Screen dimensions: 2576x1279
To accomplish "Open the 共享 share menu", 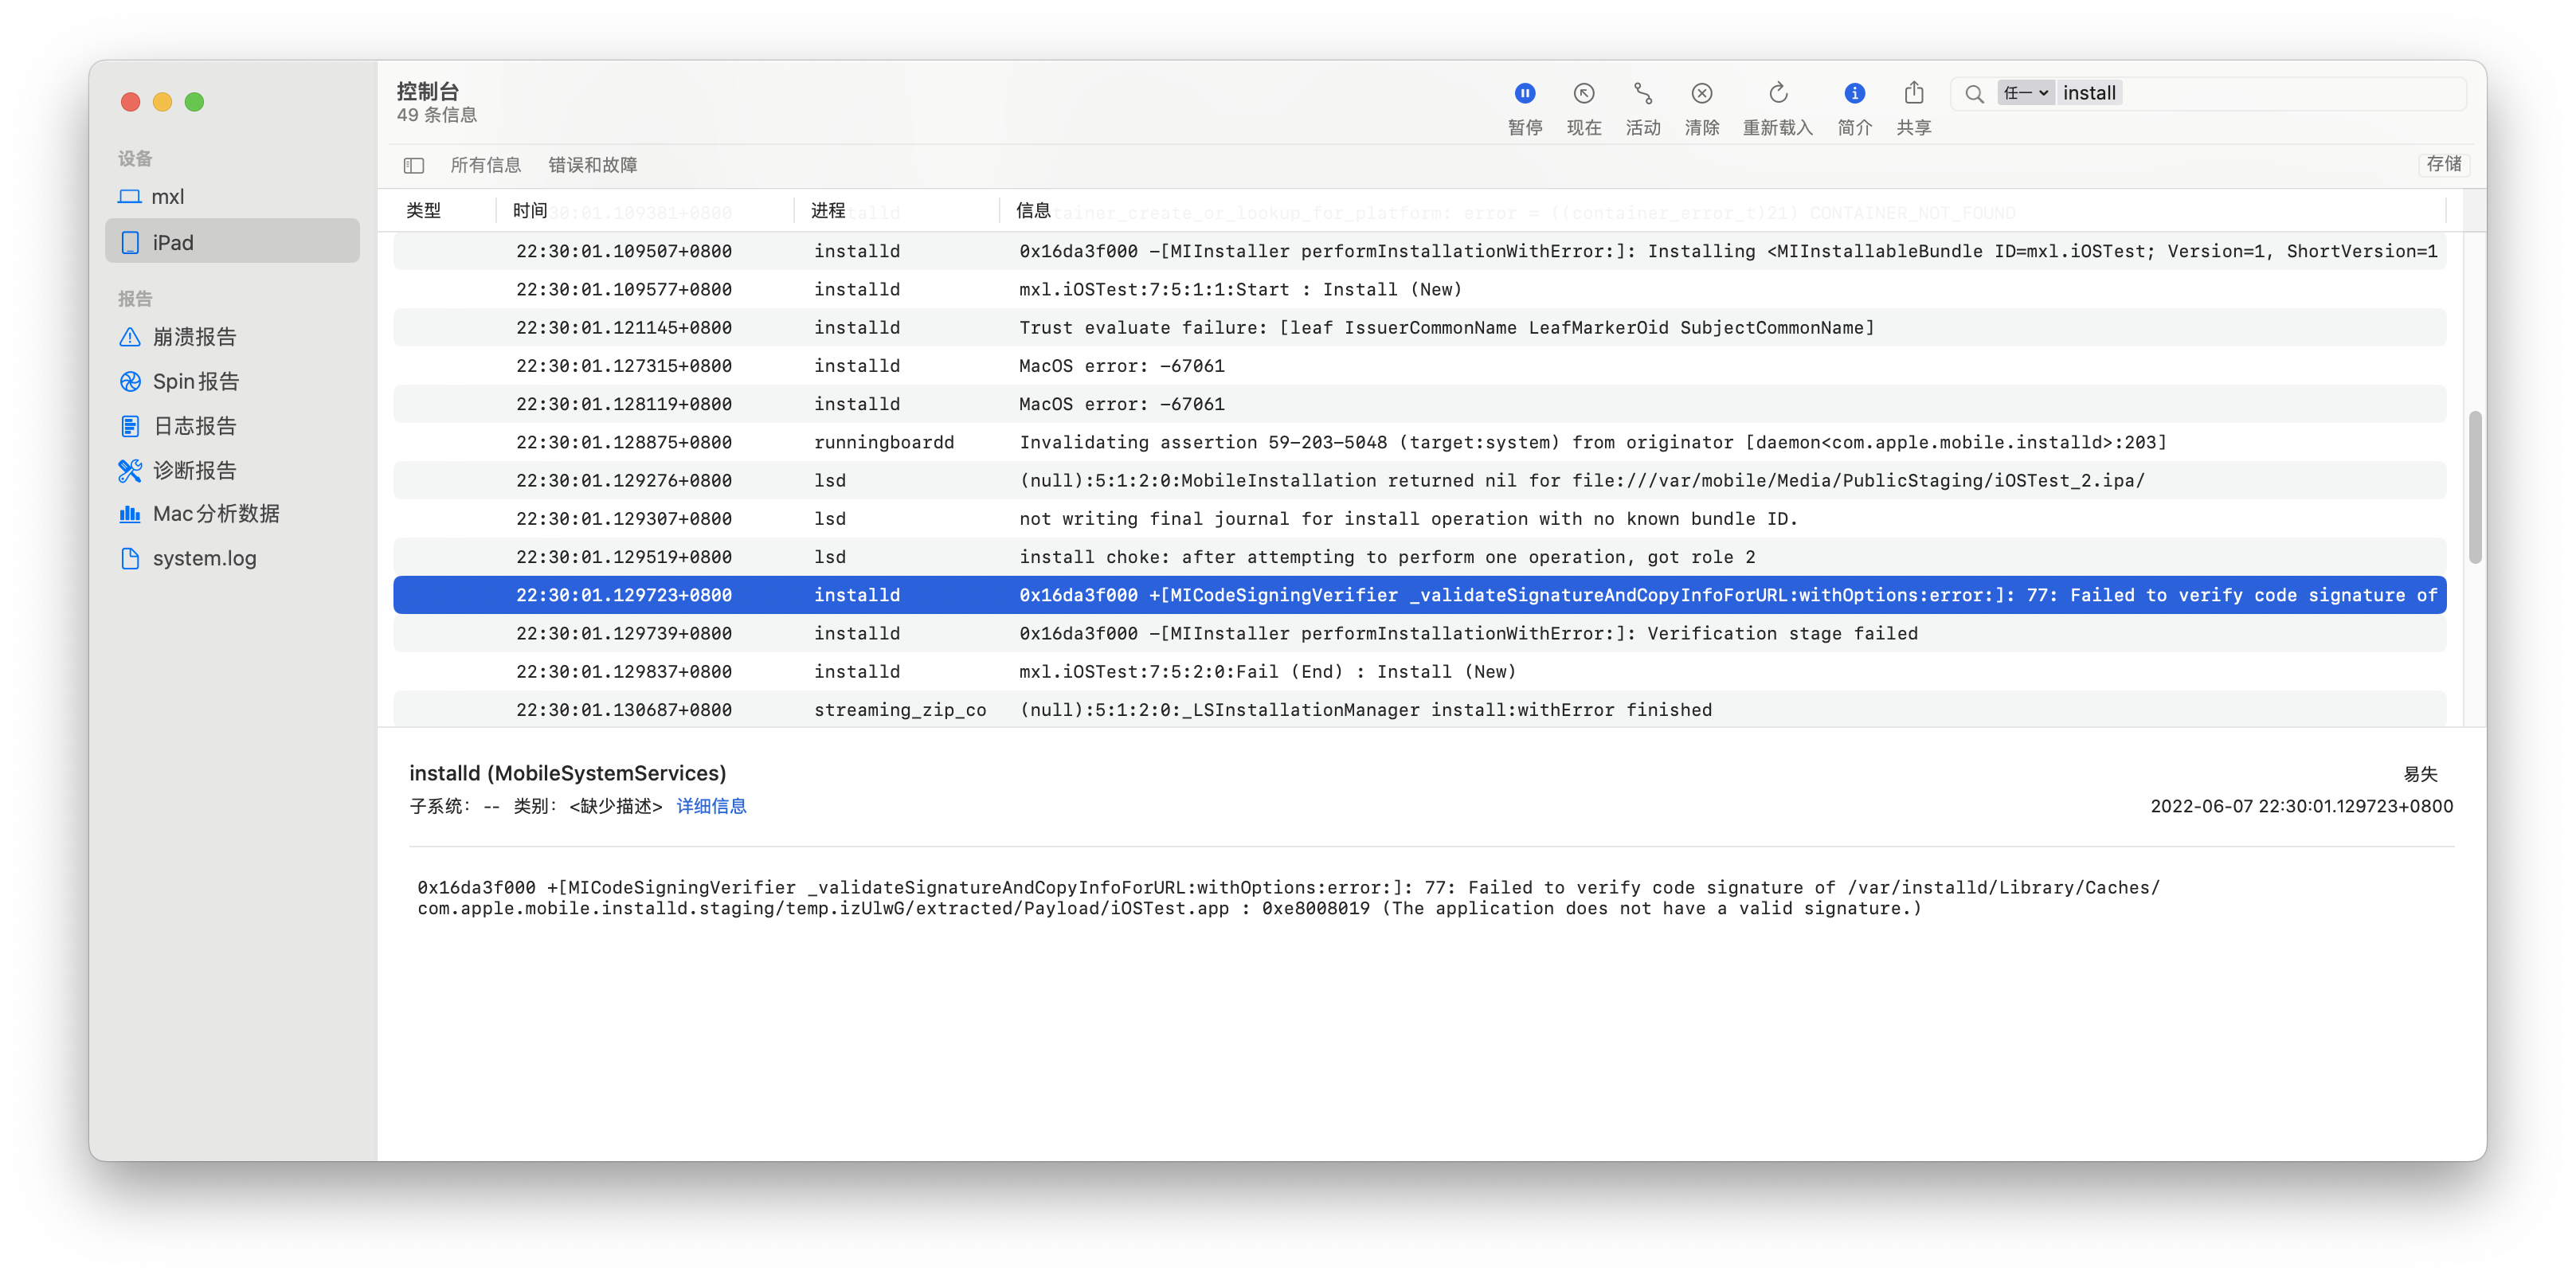I will [x=1913, y=108].
